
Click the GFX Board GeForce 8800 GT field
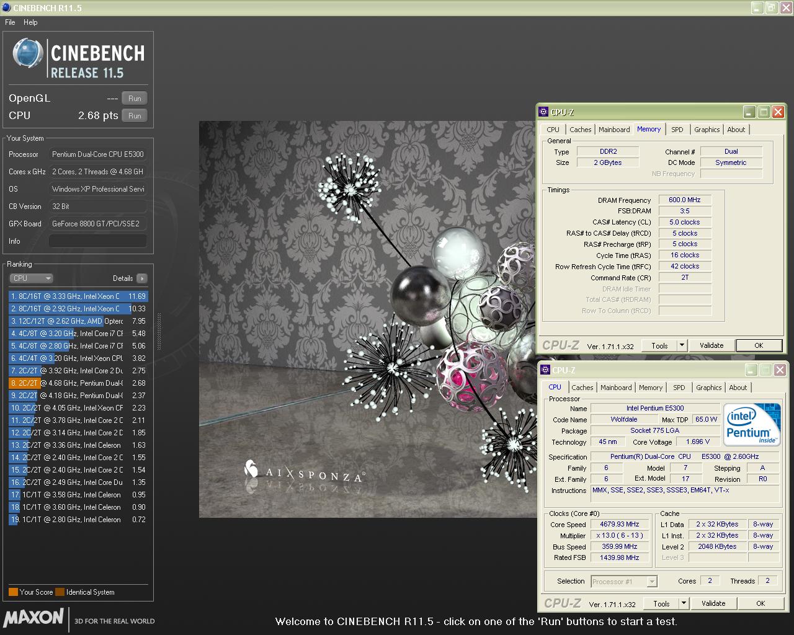(x=98, y=224)
